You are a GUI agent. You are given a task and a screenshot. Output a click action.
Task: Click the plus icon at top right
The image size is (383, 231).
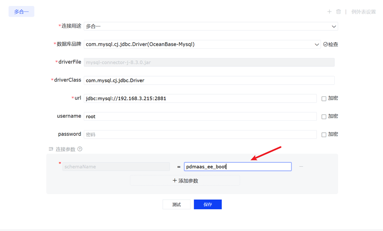329,12
